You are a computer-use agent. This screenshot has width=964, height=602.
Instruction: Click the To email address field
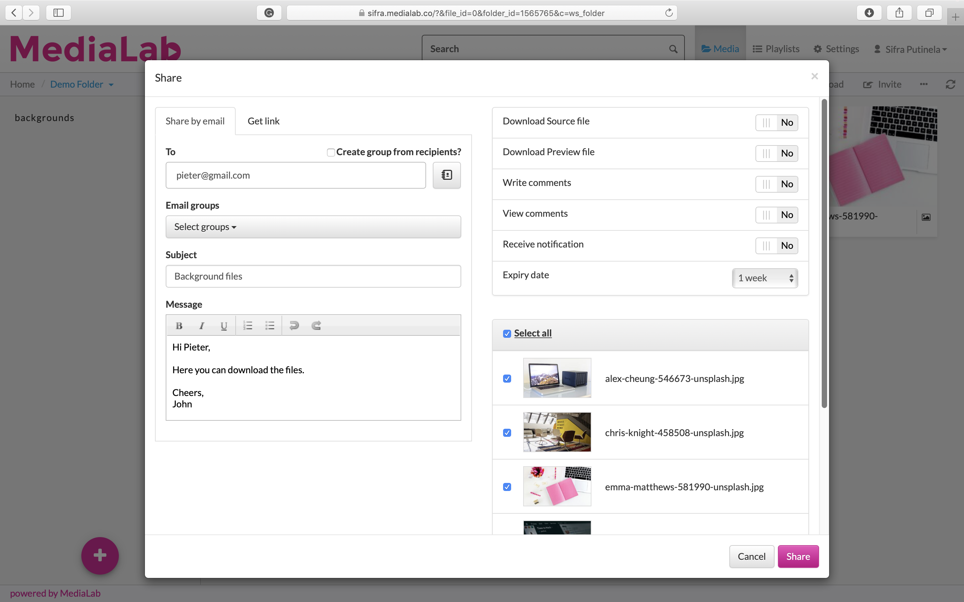pos(296,175)
